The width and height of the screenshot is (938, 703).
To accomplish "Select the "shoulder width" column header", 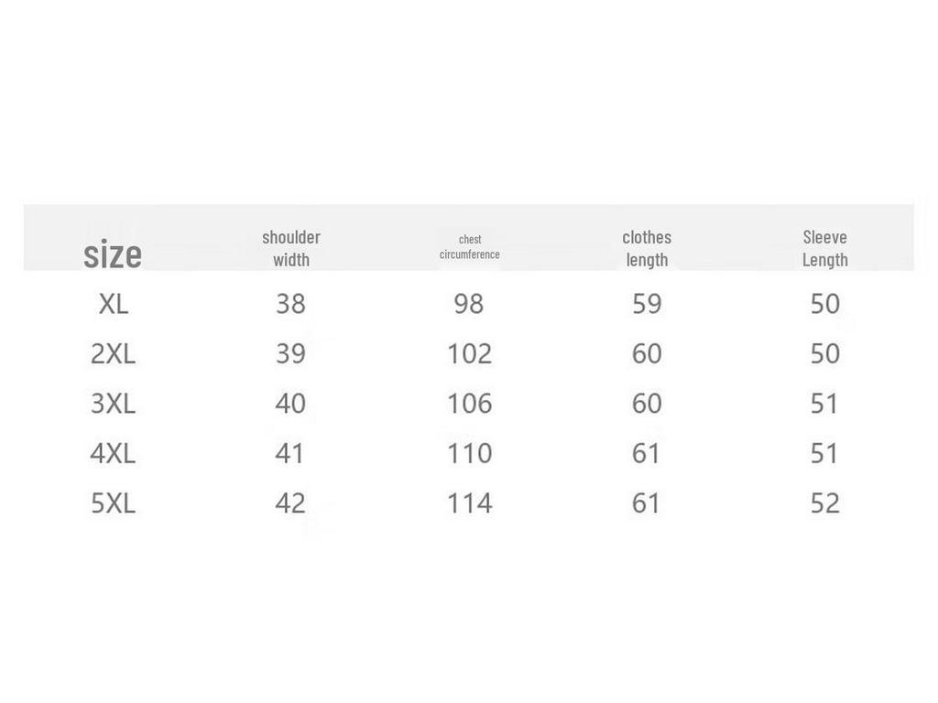I will coord(291,248).
